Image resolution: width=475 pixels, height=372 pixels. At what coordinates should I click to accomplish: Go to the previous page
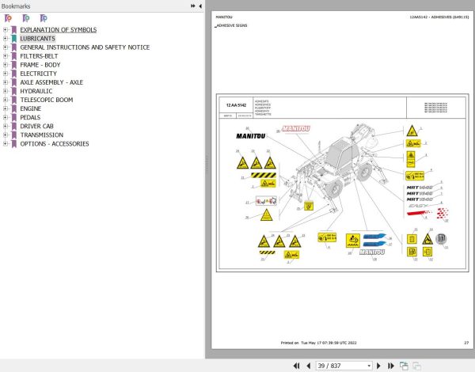coord(309,366)
